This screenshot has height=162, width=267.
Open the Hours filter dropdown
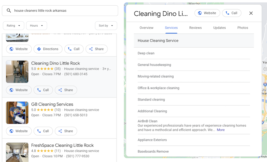tap(36, 26)
